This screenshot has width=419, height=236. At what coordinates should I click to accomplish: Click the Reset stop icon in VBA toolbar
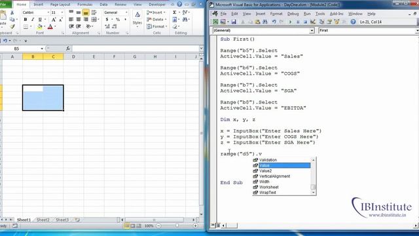tap(305, 22)
